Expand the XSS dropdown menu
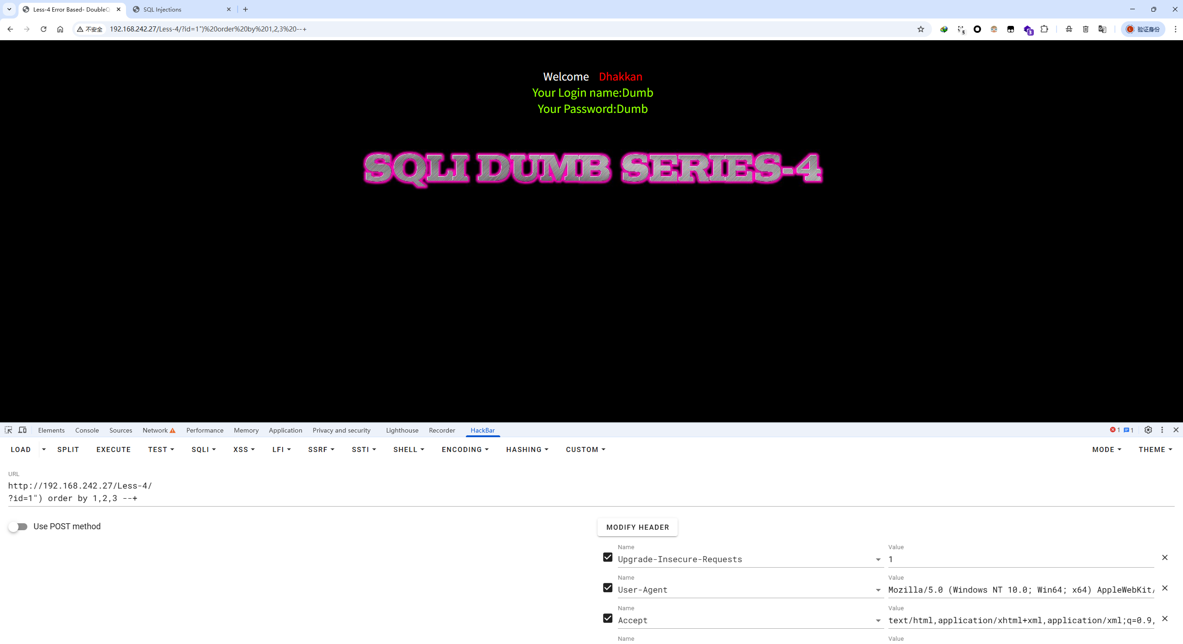This screenshot has width=1183, height=644. coord(244,449)
